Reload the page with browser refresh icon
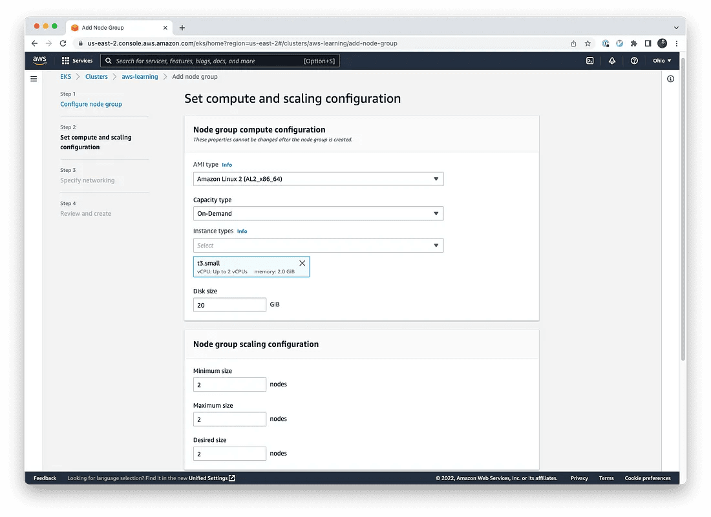The image size is (711, 517). 63,43
